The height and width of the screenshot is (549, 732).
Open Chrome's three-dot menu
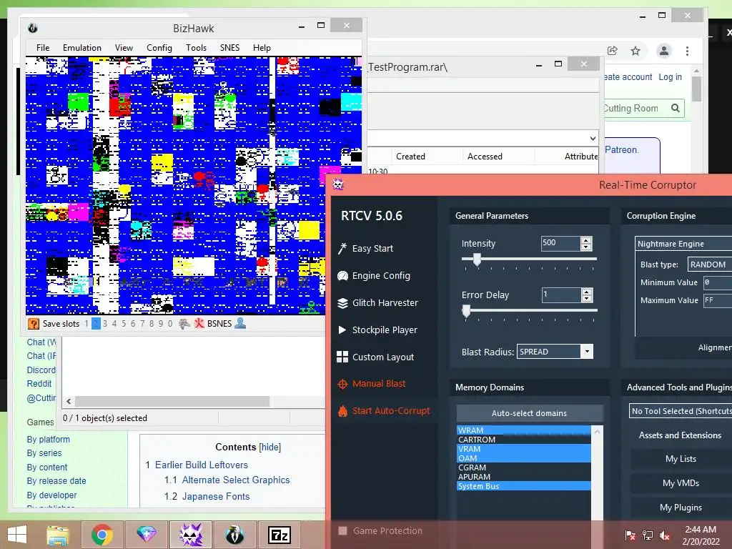coord(687,51)
